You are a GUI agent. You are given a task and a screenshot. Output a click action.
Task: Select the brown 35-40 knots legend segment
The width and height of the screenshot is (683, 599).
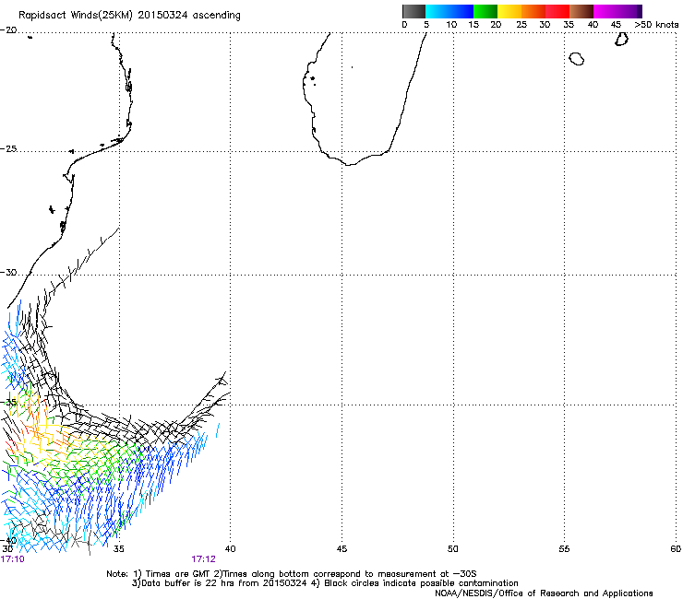click(581, 11)
